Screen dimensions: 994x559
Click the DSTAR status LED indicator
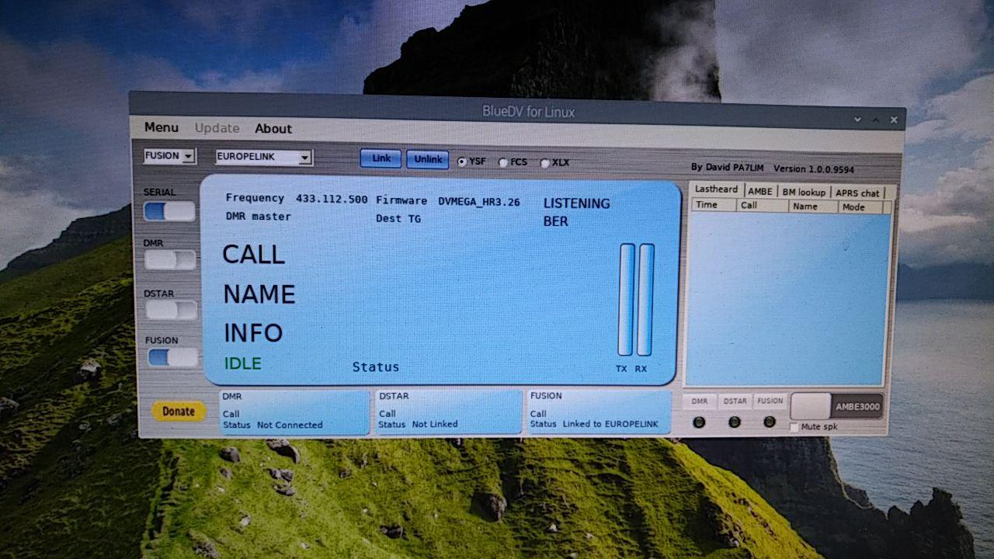[733, 422]
